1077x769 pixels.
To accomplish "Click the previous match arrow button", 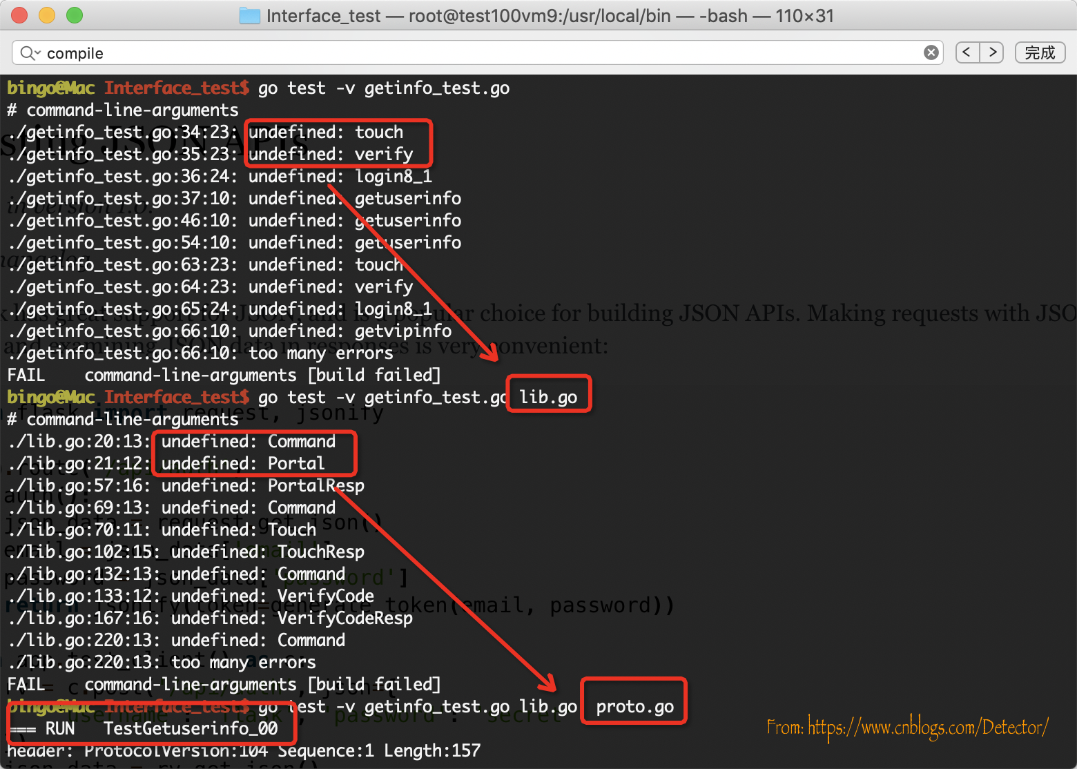I will (x=967, y=52).
